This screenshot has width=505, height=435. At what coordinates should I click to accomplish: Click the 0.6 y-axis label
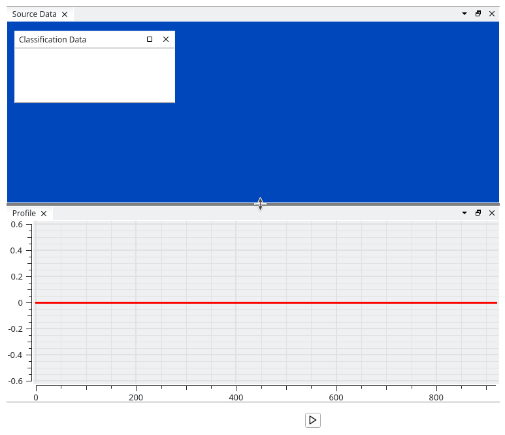[17, 225]
